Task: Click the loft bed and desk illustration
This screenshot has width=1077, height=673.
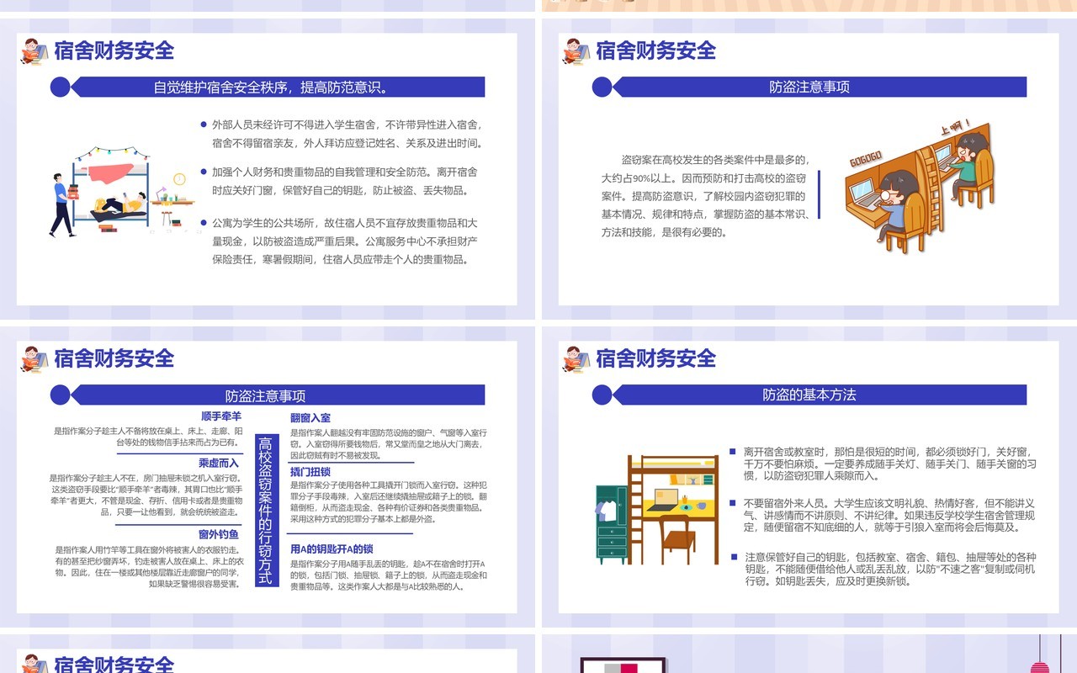Action: click(x=659, y=509)
